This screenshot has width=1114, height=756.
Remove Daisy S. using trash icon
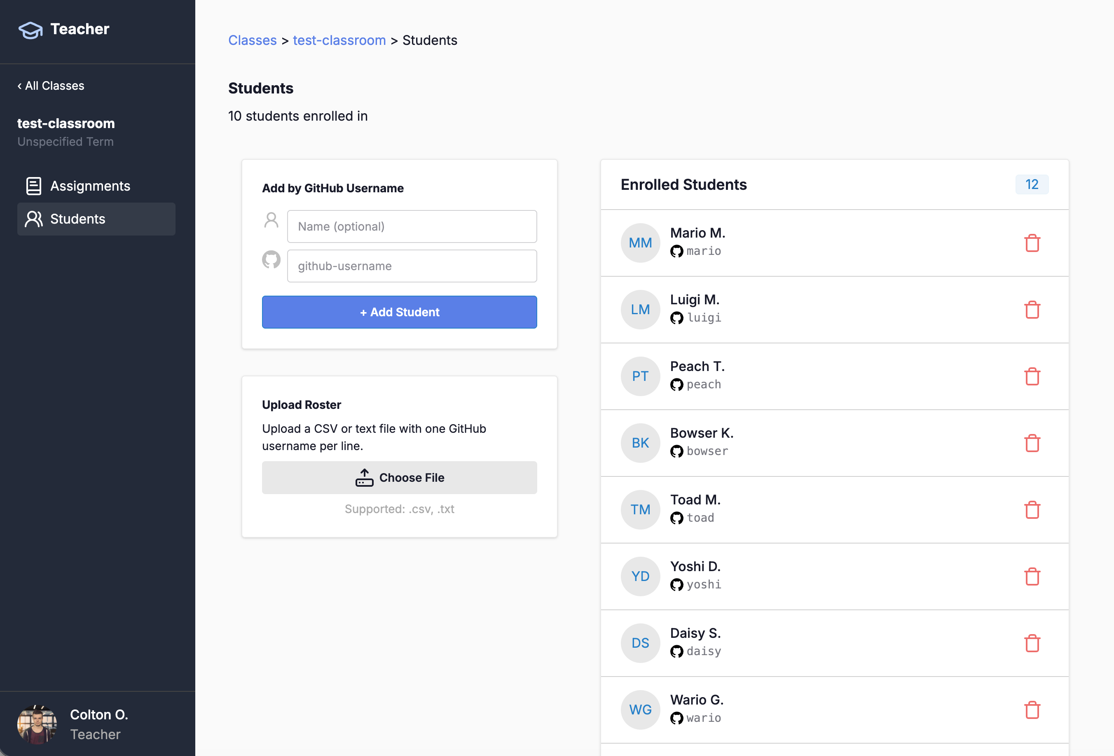(1032, 643)
